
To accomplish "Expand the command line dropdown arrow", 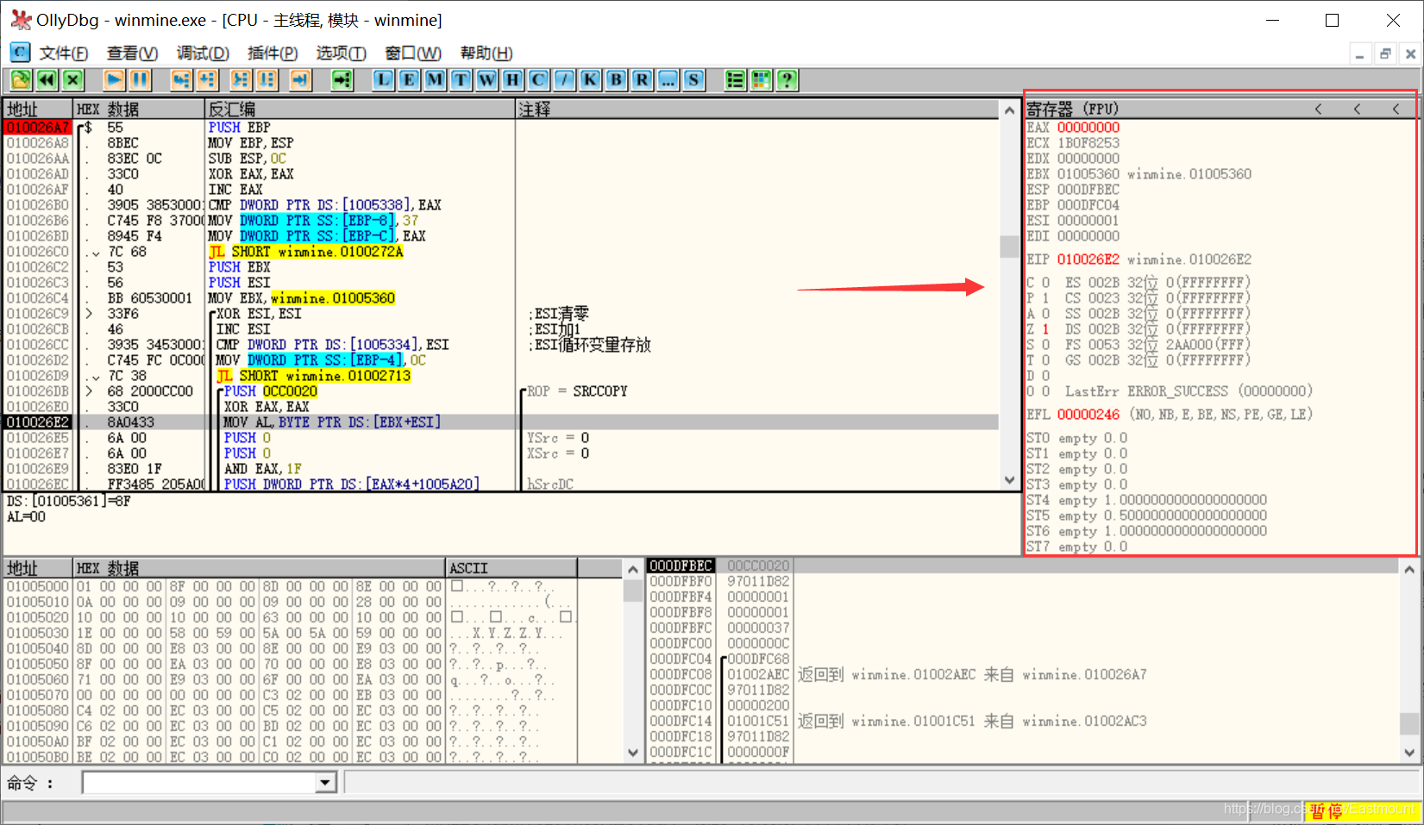I will 325,783.
